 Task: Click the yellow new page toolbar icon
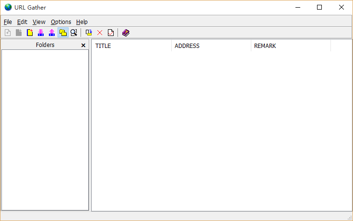coord(30,33)
